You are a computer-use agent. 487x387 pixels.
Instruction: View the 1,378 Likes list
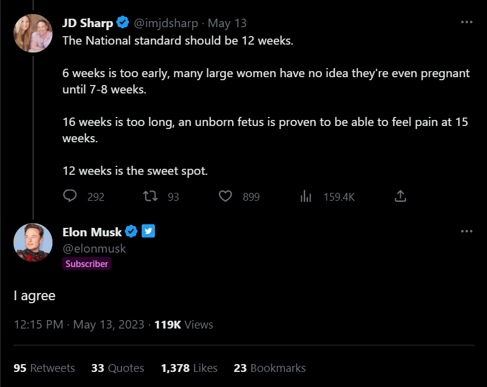189,368
